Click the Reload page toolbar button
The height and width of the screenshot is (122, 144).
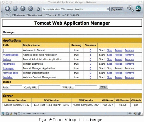23,9
